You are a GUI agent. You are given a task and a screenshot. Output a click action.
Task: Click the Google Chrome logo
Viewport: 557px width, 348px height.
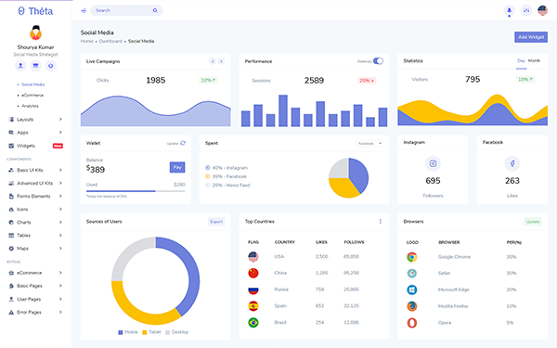coord(411,257)
